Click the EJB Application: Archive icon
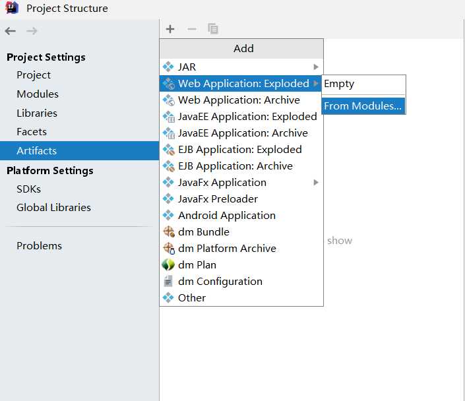 (x=169, y=166)
